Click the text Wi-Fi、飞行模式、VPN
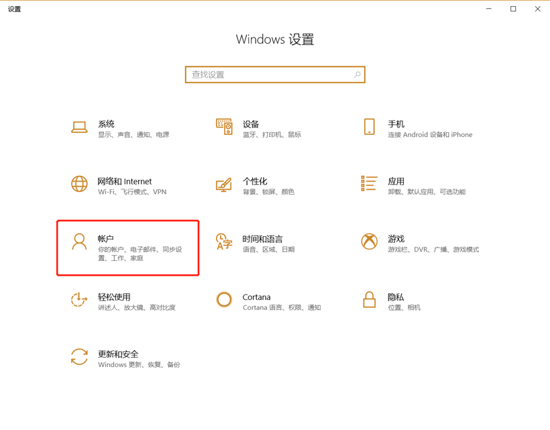The height and width of the screenshot is (430, 550). [x=132, y=192]
